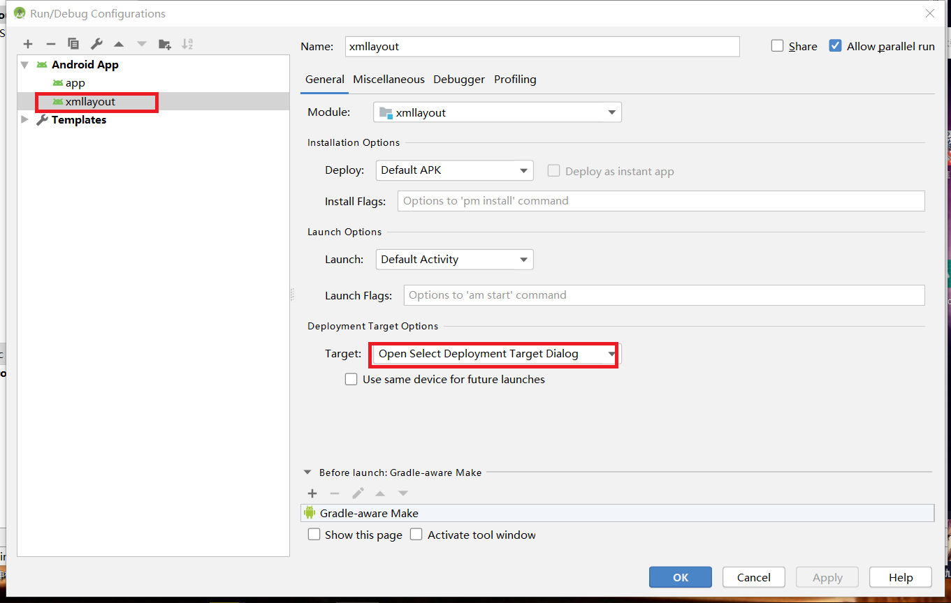This screenshot has height=603, width=951.
Task: Add new configuration with plus icon
Action: click(x=28, y=44)
